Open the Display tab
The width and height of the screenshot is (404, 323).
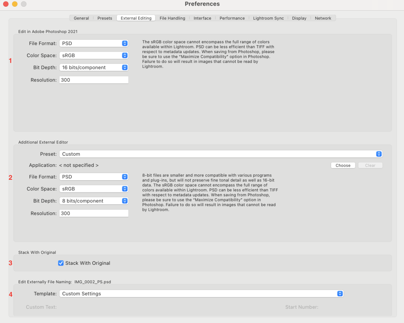(299, 18)
